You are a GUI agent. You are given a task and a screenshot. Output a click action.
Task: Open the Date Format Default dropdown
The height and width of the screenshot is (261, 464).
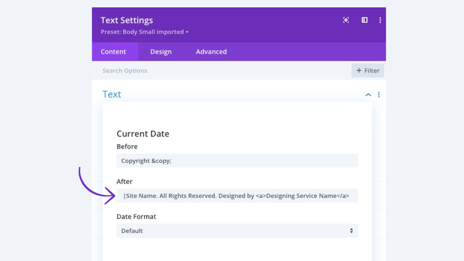pos(237,230)
